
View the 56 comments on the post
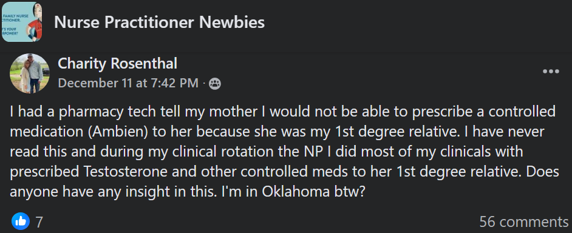tap(523, 221)
